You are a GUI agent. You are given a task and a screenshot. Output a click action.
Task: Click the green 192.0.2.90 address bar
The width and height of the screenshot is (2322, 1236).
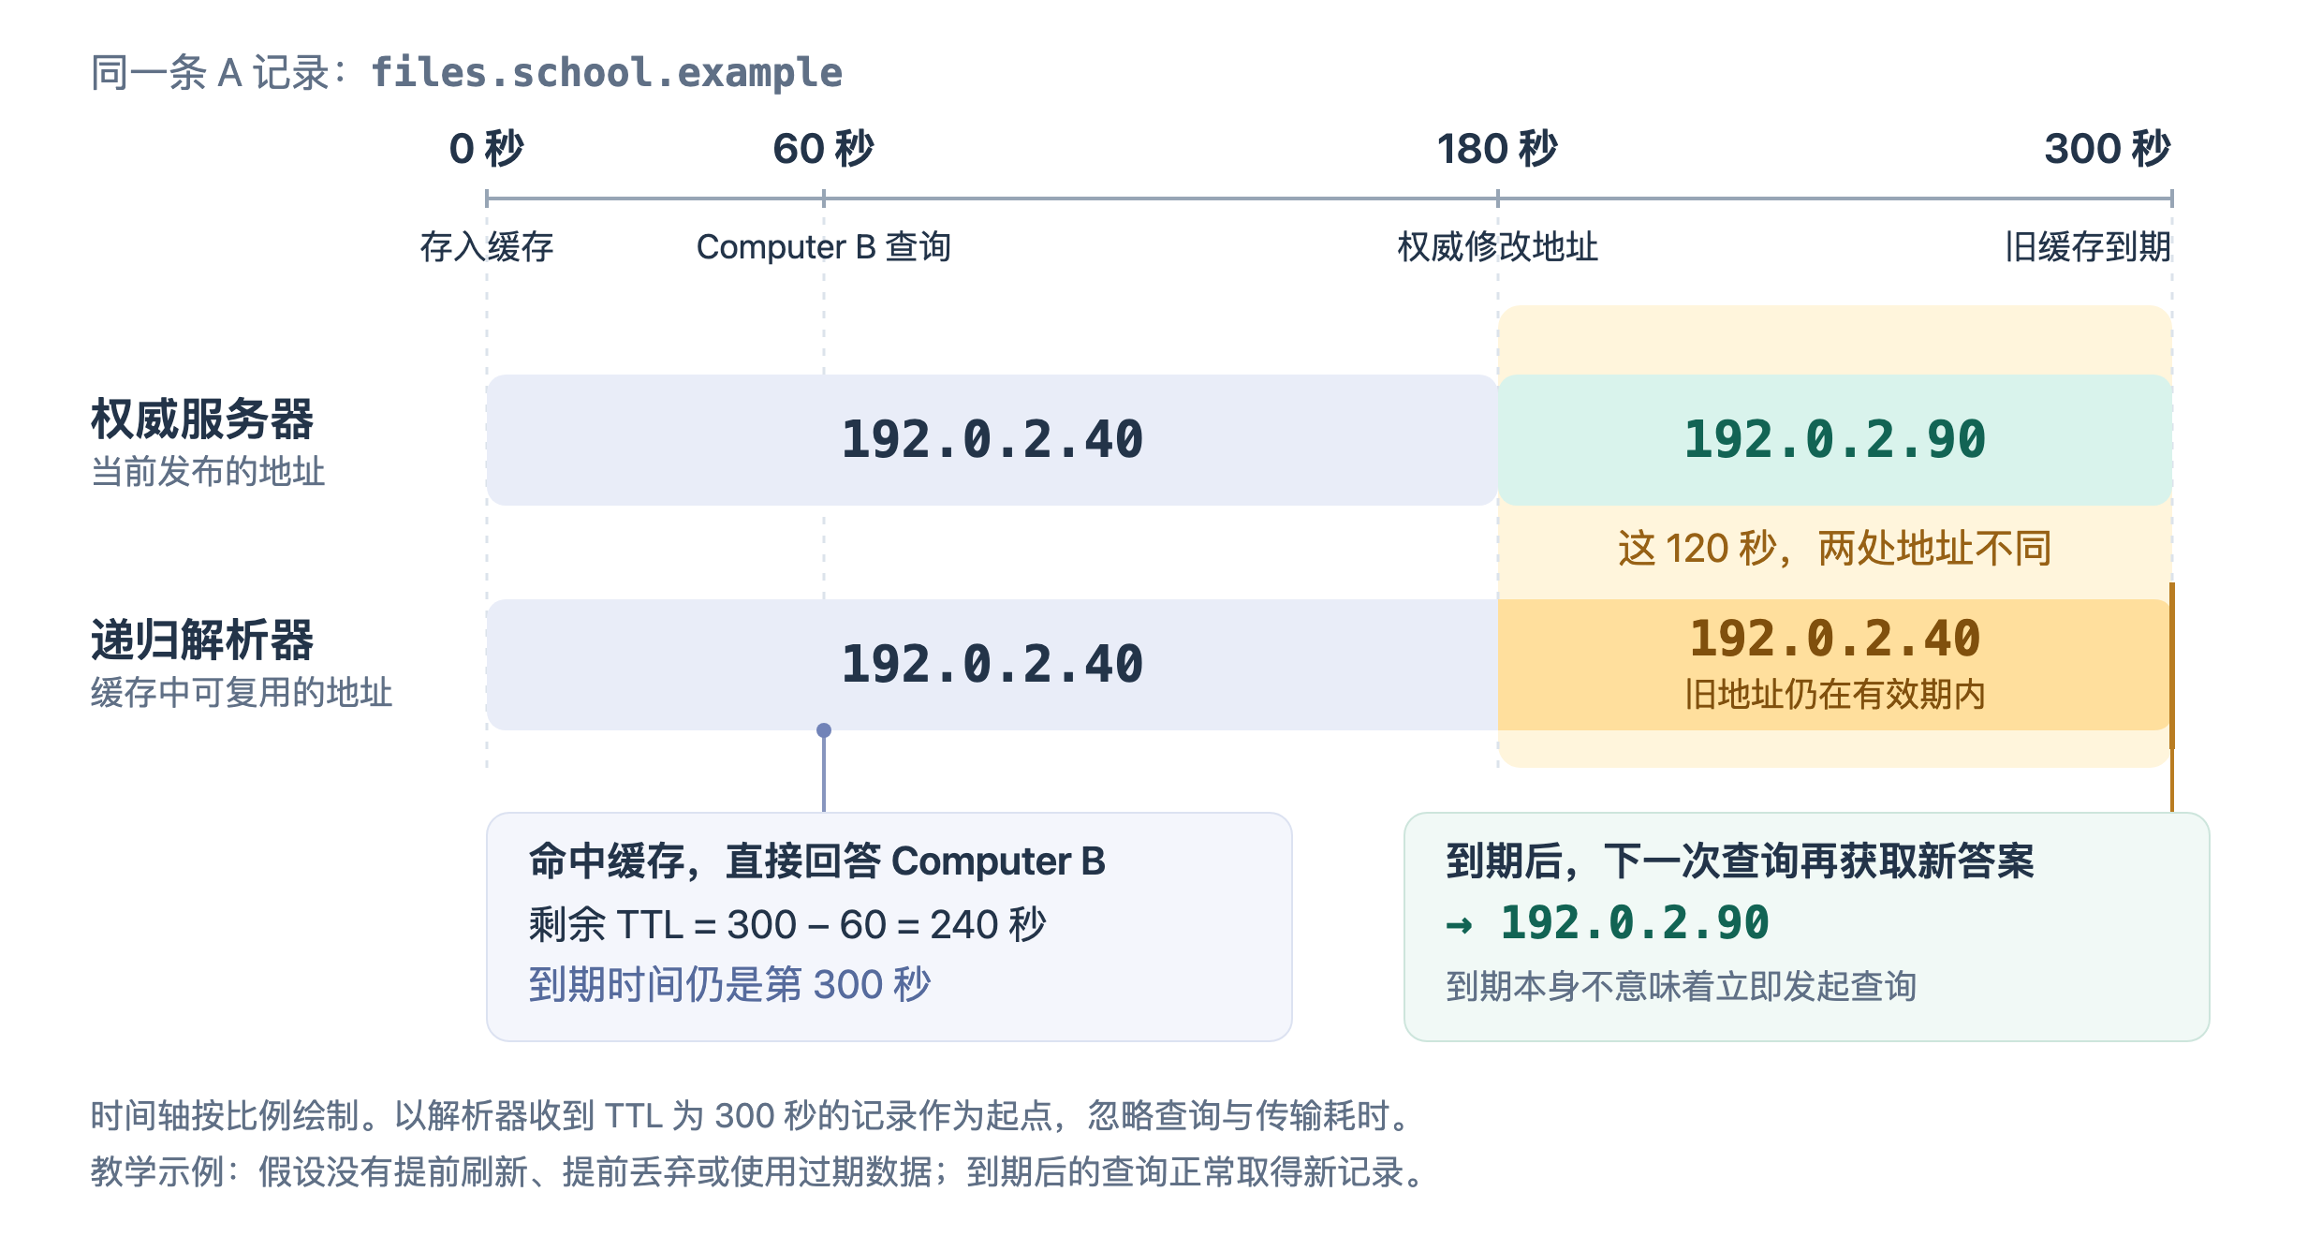point(1835,440)
